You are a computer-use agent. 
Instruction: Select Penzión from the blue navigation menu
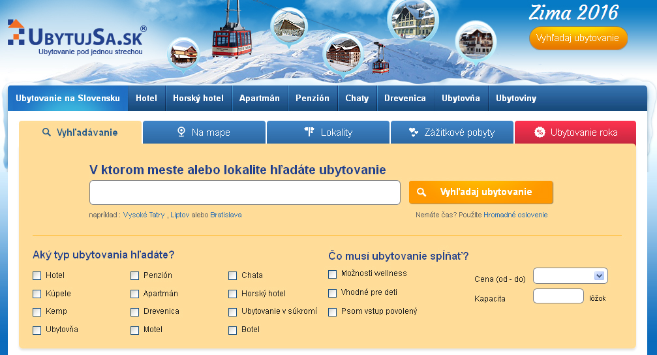point(313,99)
